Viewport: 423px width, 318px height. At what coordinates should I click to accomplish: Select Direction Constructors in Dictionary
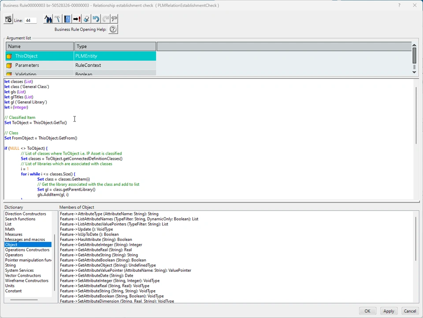click(x=26, y=214)
